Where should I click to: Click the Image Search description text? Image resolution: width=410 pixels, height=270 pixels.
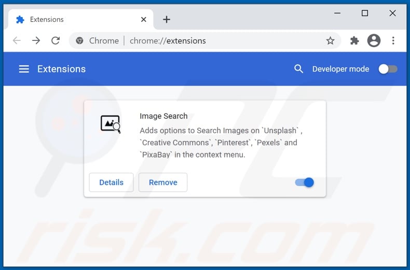(x=221, y=143)
